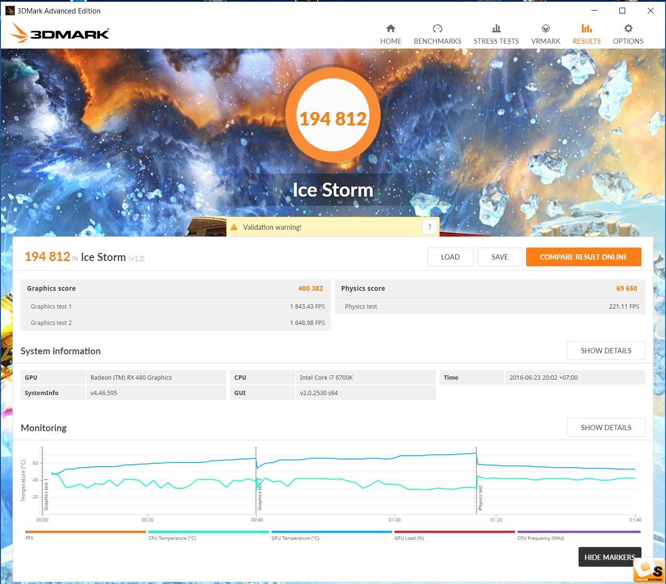Image resolution: width=666 pixels, height=584 pixels.
Task: Click the 3DMark title bar app icon
Action: [x=10, y=11]
